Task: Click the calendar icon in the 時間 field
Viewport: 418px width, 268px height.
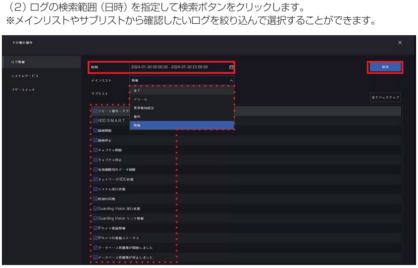Action: (231, 67)
